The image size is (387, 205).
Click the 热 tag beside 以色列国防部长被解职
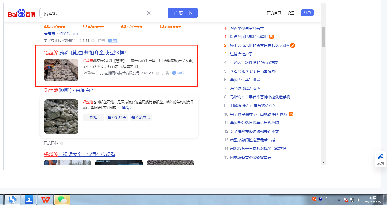pyautogui.click(x=271, y=37)
